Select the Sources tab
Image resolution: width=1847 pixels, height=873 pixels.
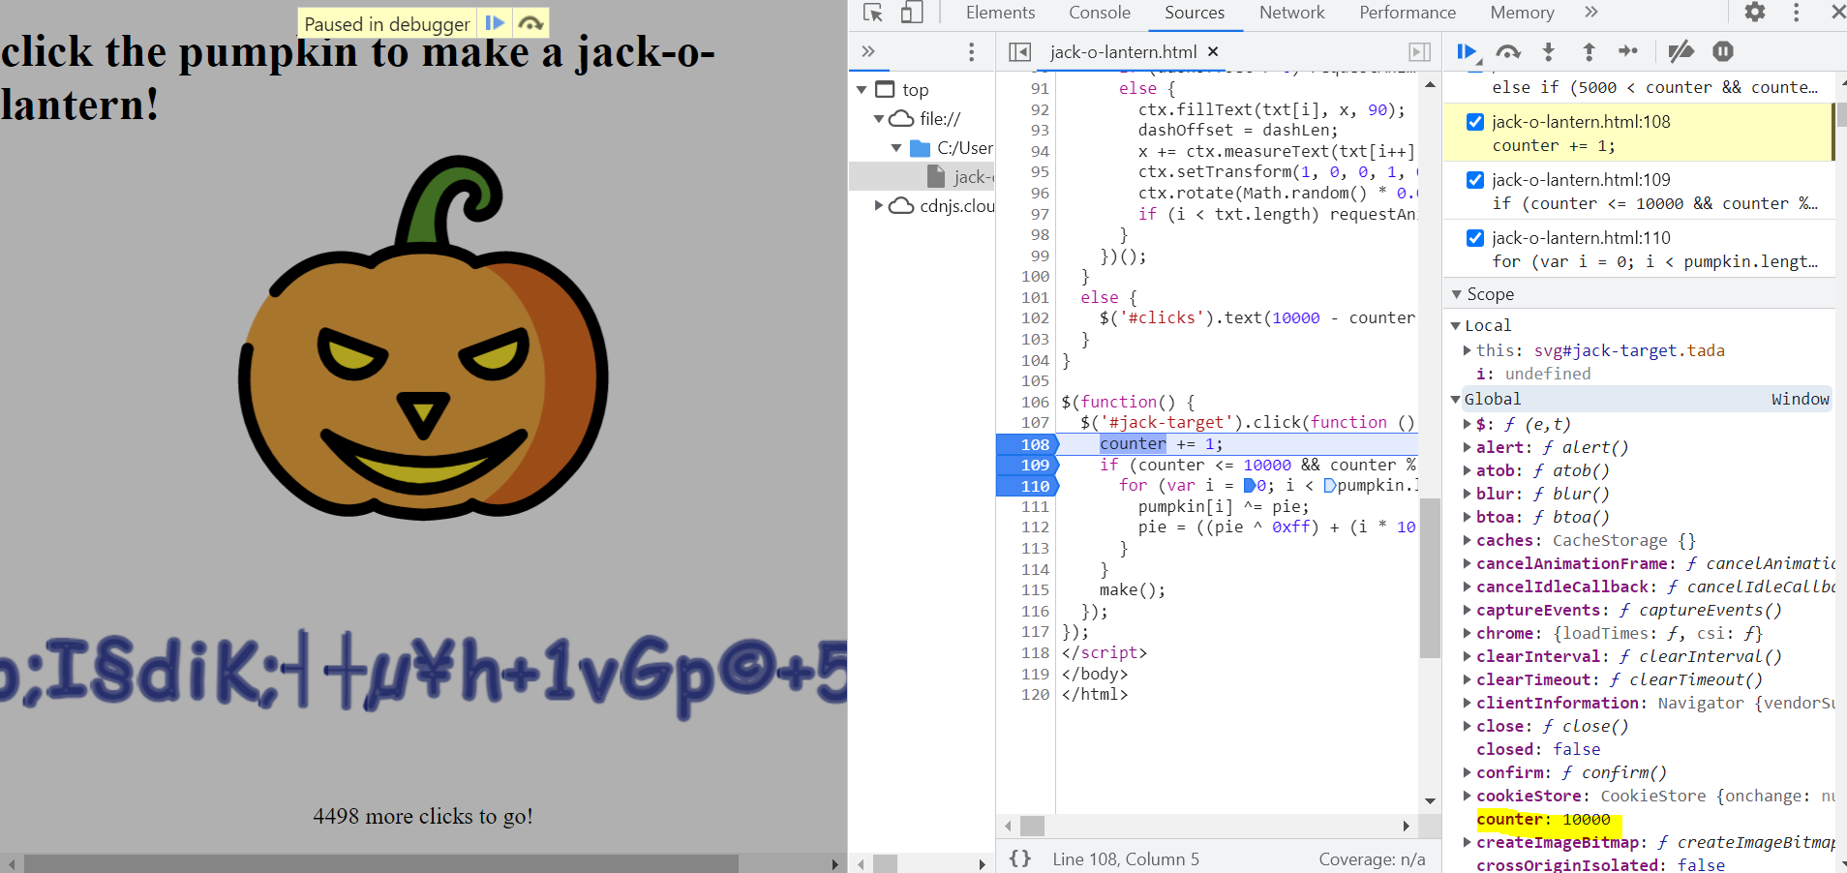click(1195, 13)
